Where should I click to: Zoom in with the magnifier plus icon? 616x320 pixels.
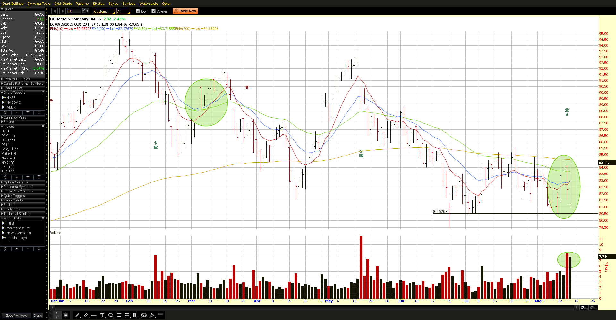583,307
